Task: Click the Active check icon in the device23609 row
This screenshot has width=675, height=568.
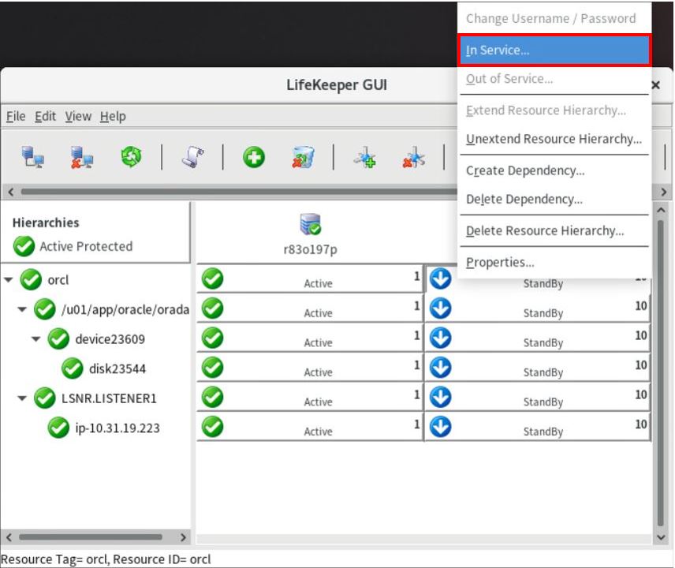Action: click(213, 338)
